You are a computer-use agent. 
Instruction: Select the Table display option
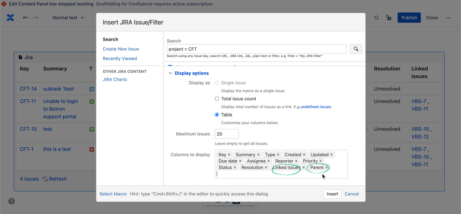(x=217, y=115)
